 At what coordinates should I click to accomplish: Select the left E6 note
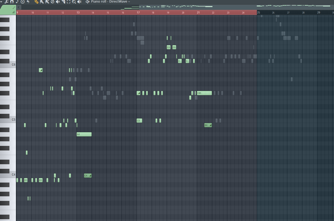(169, 47)
